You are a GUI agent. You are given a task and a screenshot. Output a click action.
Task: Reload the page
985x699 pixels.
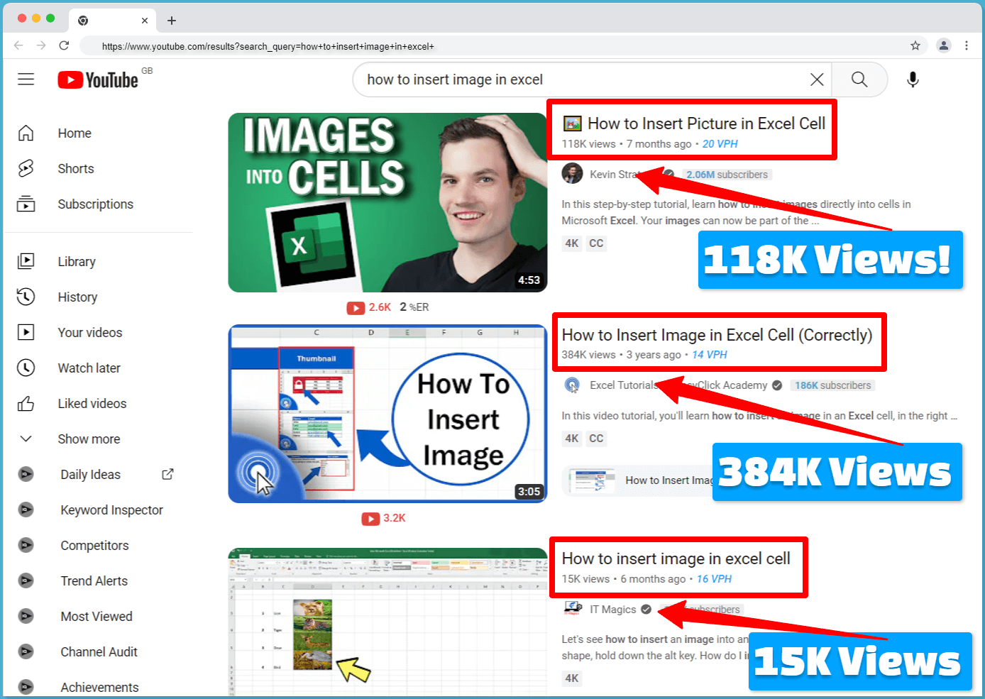point(64,45)
